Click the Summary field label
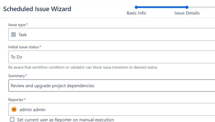Image resolution: width=215 pixels, height=122 pixels. [x=17, y=76]
